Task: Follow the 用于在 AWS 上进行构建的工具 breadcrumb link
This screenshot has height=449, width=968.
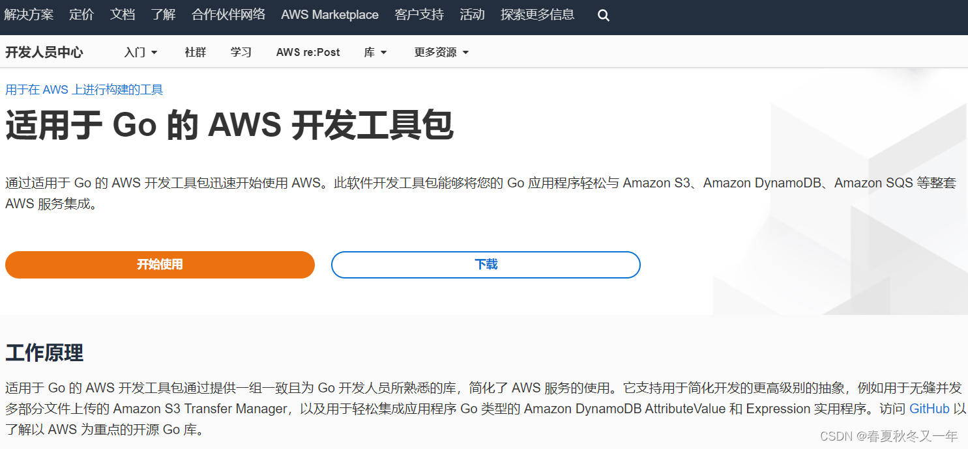Action: [84, 90]
